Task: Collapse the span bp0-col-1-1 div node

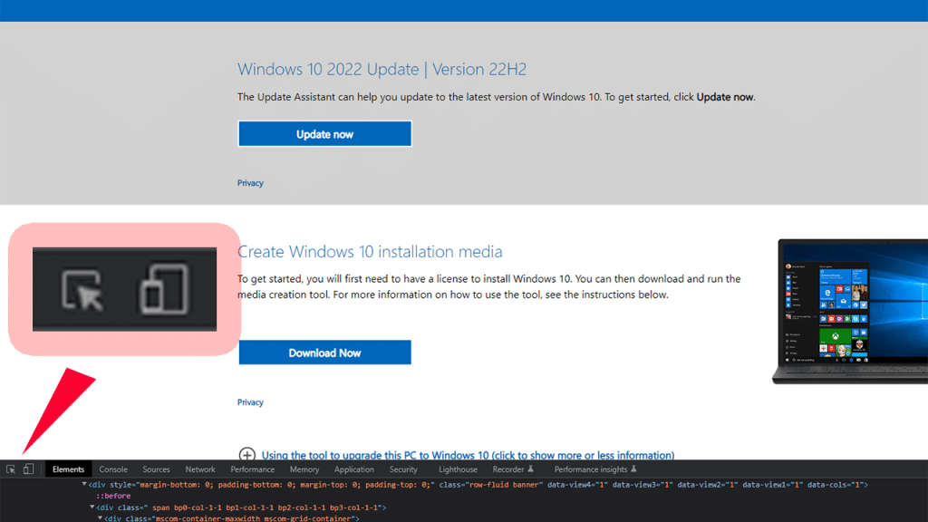Action: [92, 507]
